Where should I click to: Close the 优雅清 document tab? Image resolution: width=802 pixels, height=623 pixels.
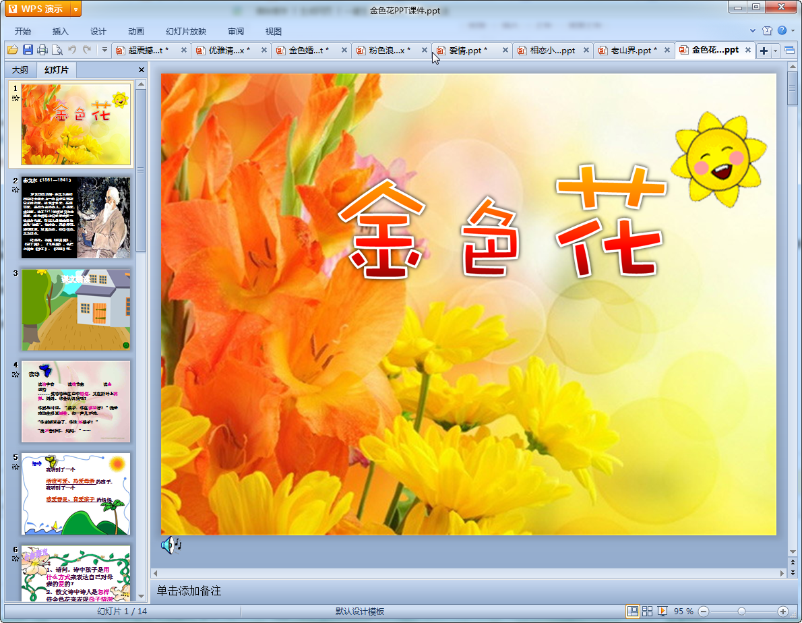tap(264, 50)
